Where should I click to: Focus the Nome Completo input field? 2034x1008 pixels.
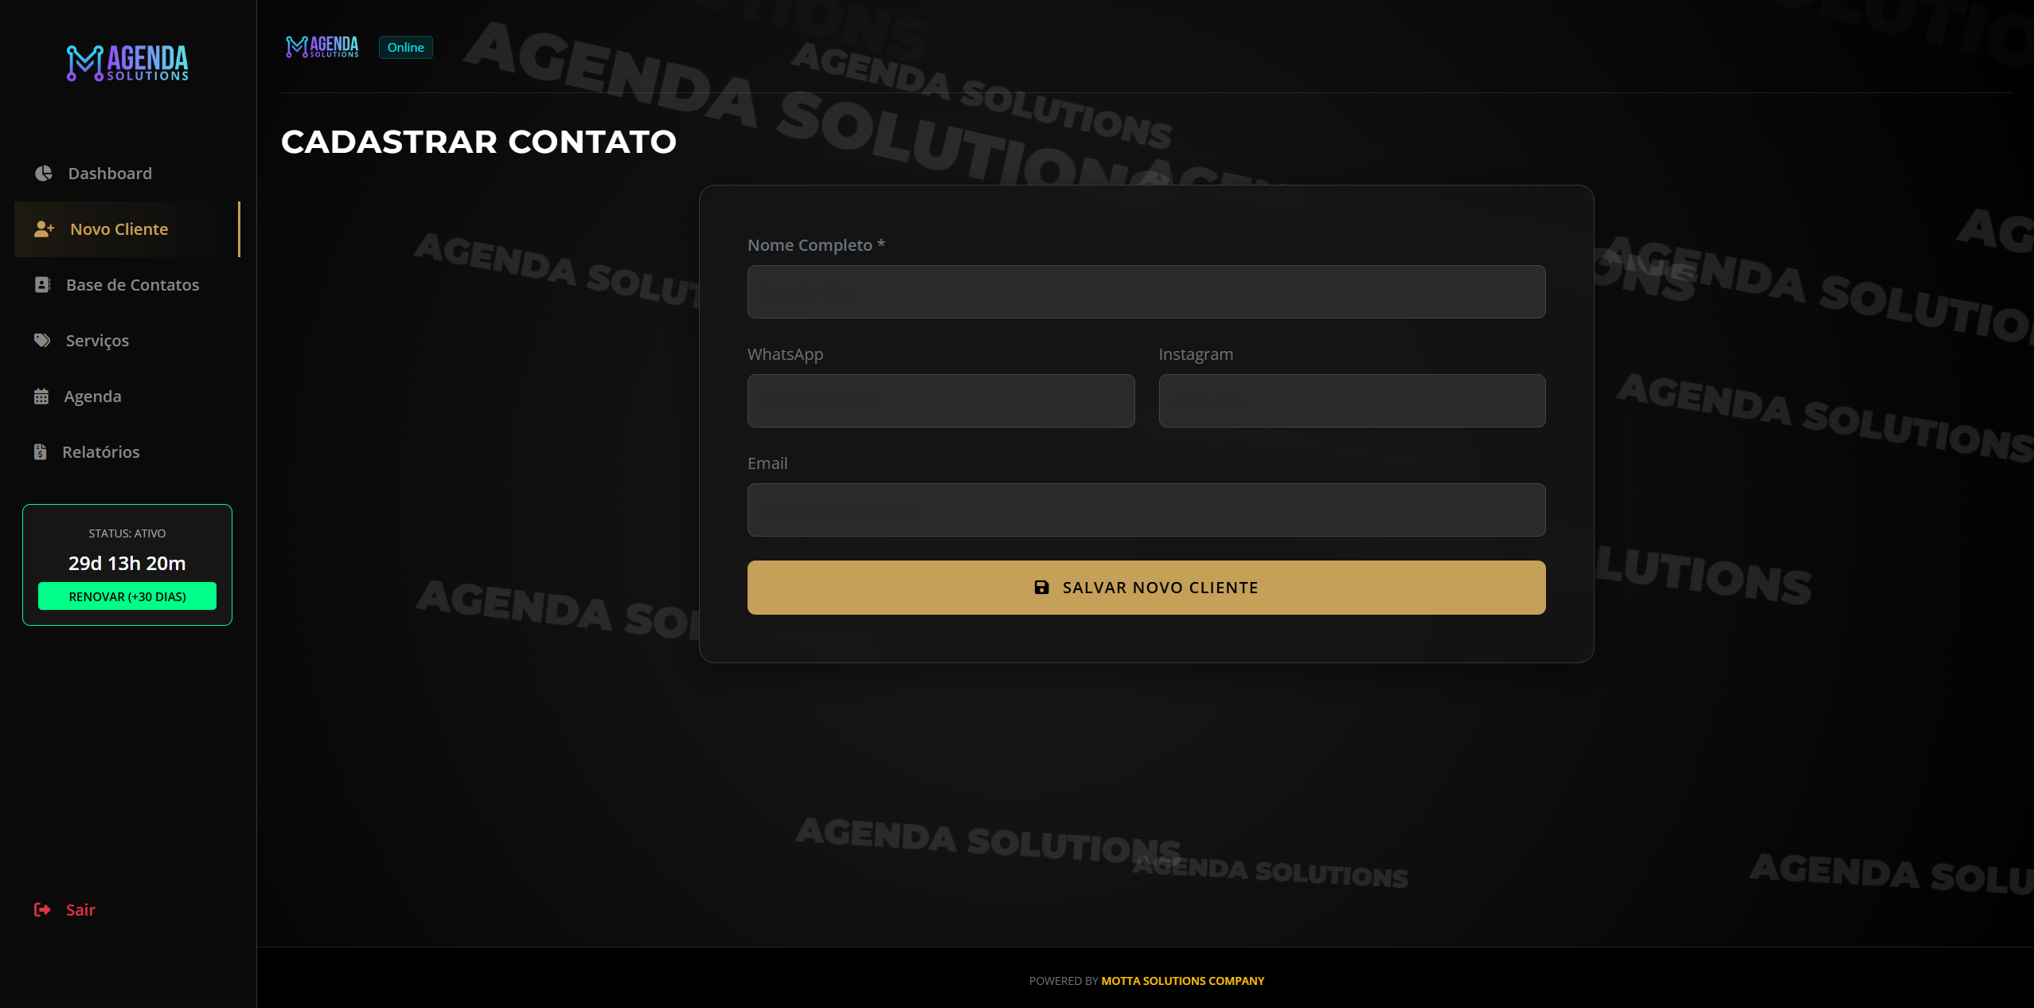pyautogui.click(x=1146, y=292)
